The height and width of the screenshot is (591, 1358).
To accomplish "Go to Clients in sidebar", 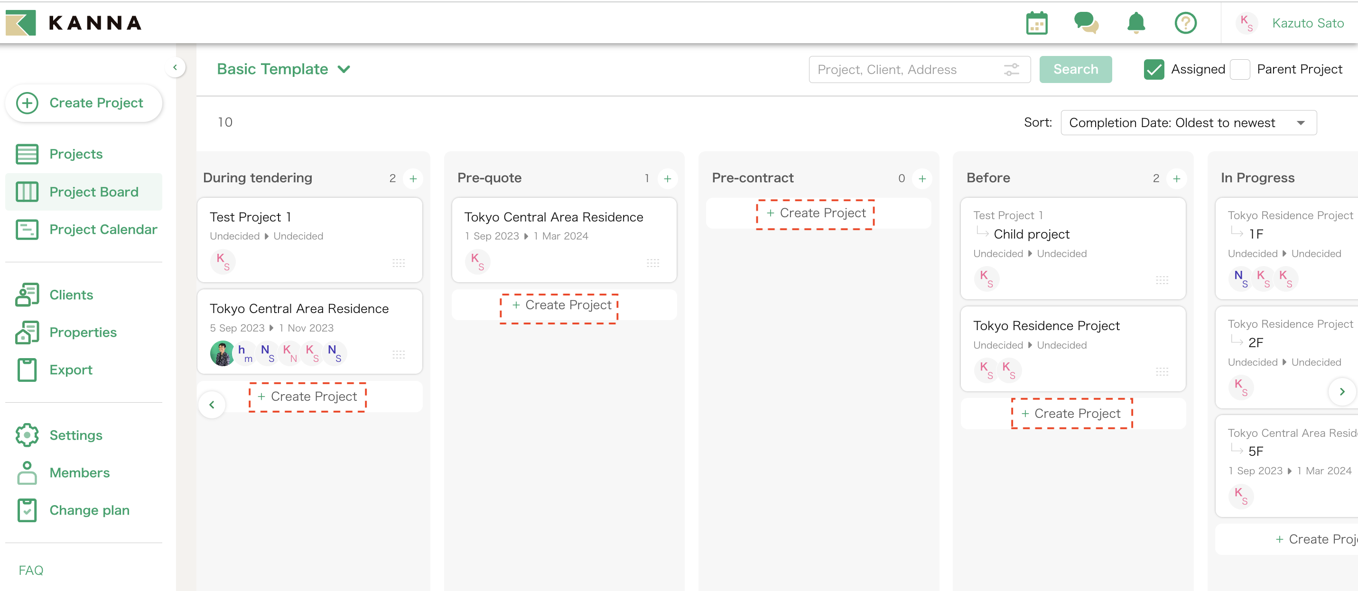I will tap(71, 295).
